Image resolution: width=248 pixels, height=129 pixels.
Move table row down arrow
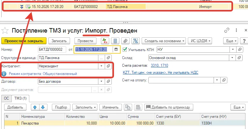pos(43,107)
